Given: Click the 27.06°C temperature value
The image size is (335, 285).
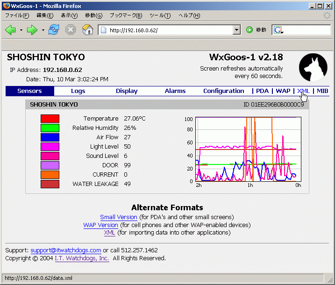Looking at the screenshot, I should (135, 119).
